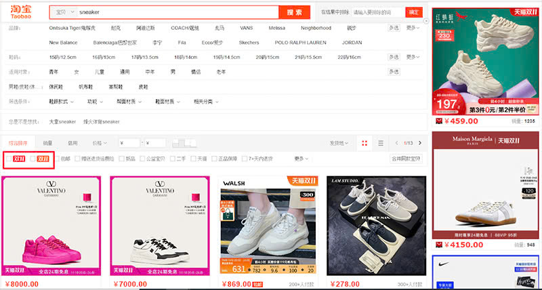
Task: Open the 宝贝 search type dropdown
Action: (x=64, y=12)
